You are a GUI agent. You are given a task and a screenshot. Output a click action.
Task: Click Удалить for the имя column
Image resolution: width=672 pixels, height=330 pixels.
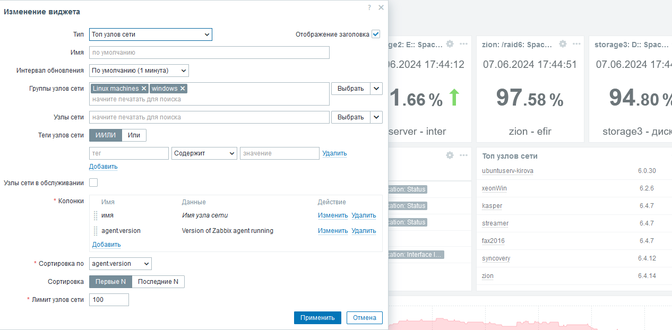point(364,215)
